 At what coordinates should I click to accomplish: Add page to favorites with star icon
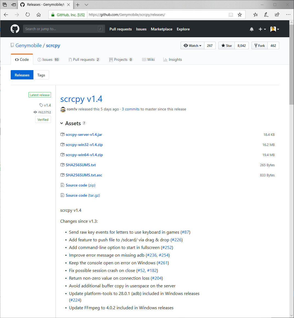(240, 15)
